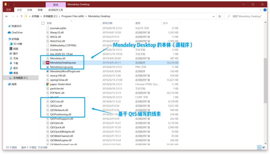Image resolution: width=270 pixels, height=154 pixels.
Task: Select the opengl32sw.dll file
Action: click(x=59, y=80)
